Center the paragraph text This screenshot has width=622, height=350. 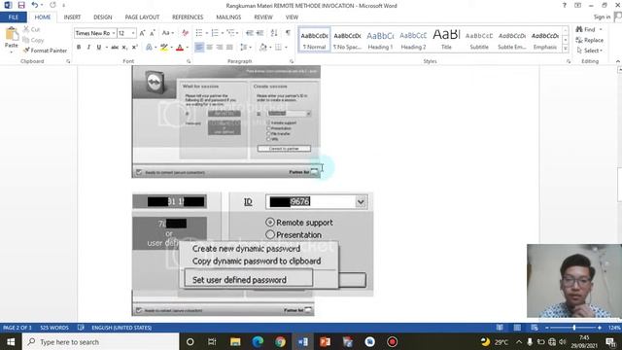[x=210, y=48]
